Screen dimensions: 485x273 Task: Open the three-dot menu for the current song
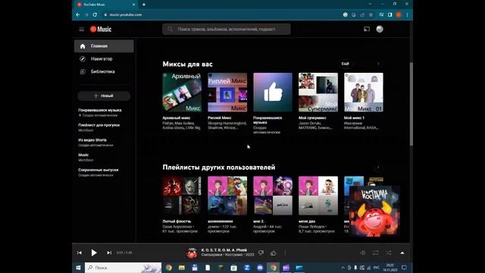coord(285,253)
